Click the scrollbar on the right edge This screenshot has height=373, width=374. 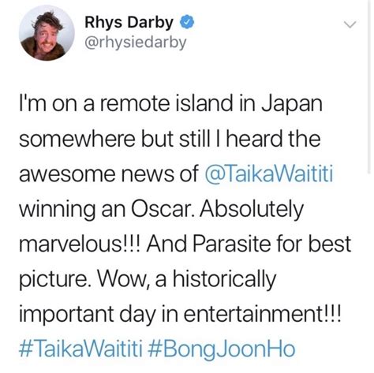[x=368, y=87]
